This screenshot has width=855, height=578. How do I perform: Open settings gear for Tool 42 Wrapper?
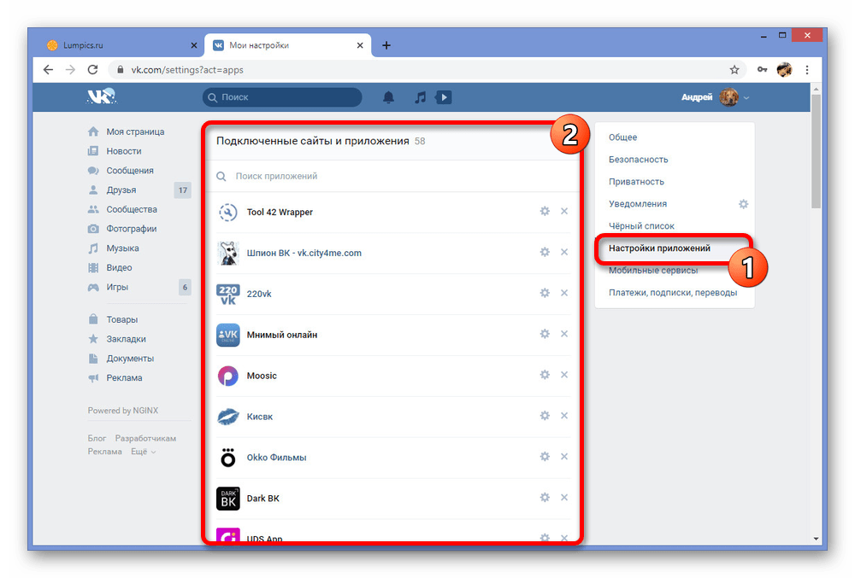click(x=545, y=211)
